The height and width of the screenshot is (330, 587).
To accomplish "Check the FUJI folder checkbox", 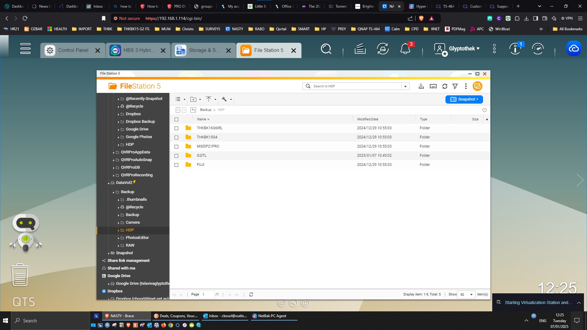I will click(176, 165).
